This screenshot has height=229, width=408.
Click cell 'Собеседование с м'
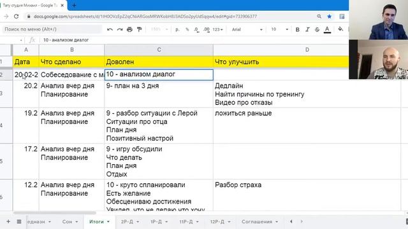(x=71, y=75)
